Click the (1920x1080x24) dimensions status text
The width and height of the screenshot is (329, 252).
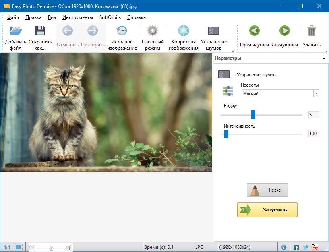tap(235, 247)
